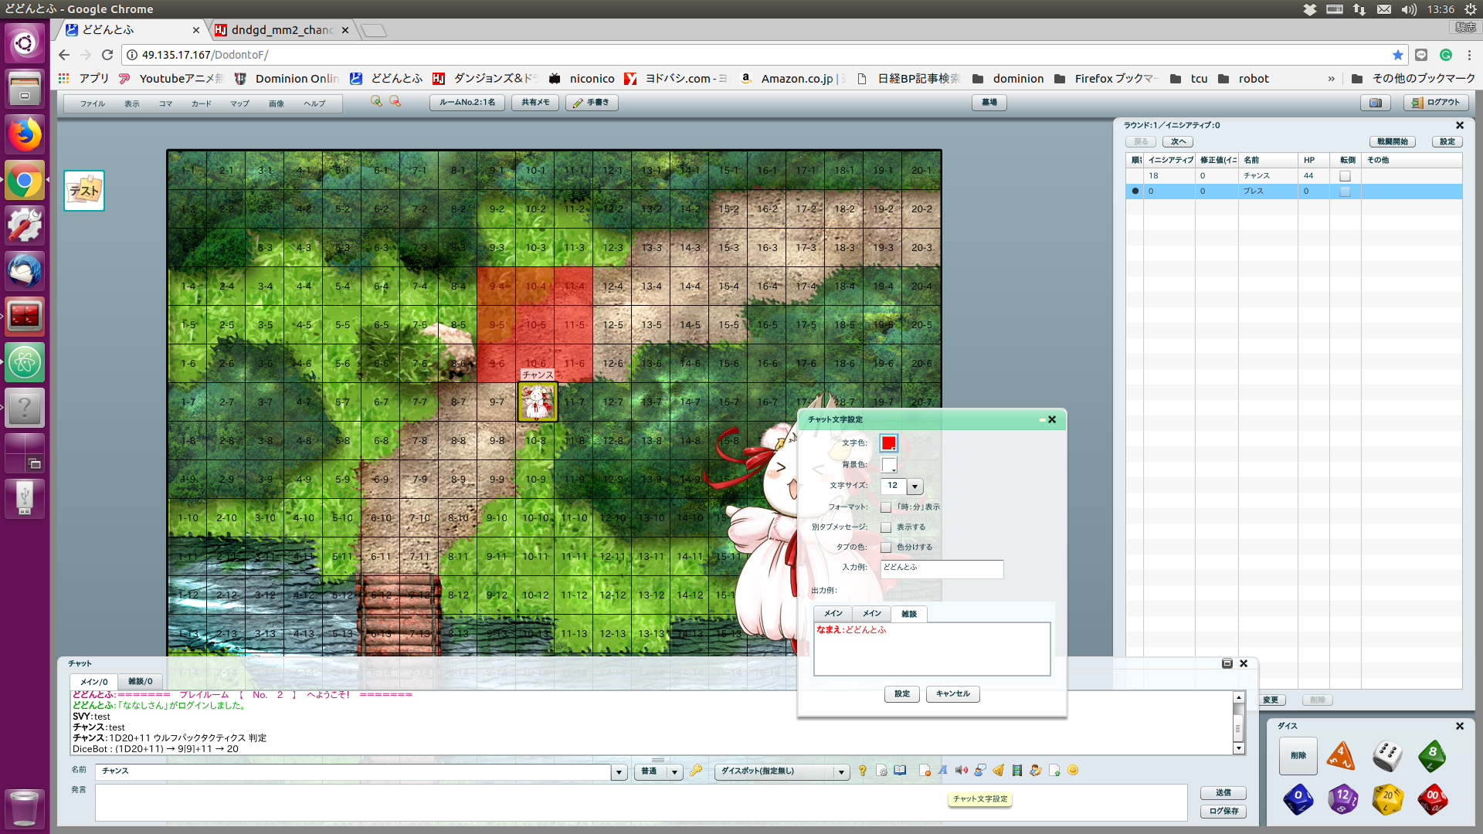This screenshot has width=1483, height=834.
Task: Switch to the 雑談/0 chat tab
Action: pos(140,682)
